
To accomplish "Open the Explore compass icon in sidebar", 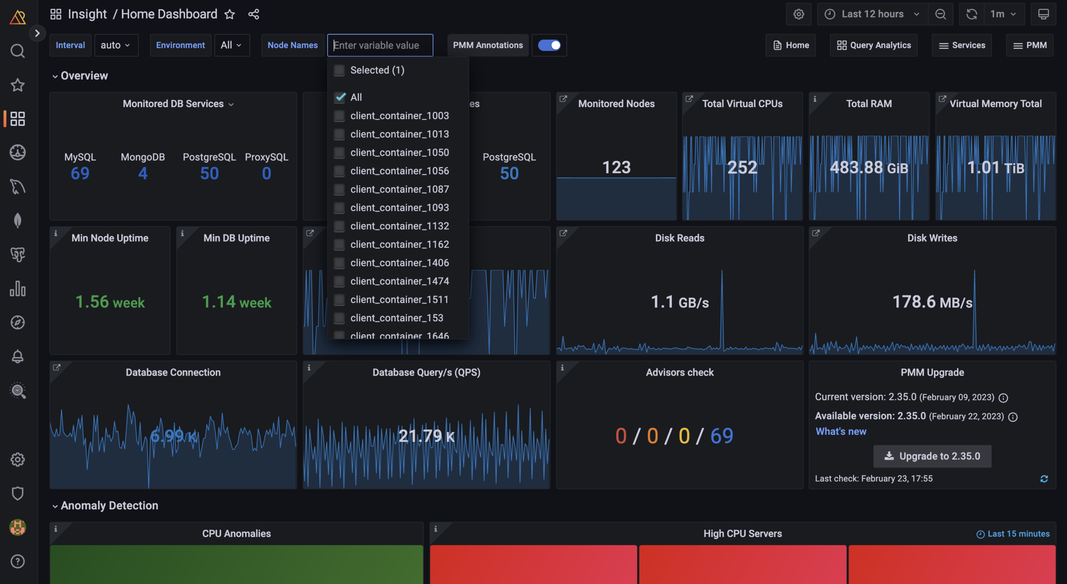I will click(18, 322).
